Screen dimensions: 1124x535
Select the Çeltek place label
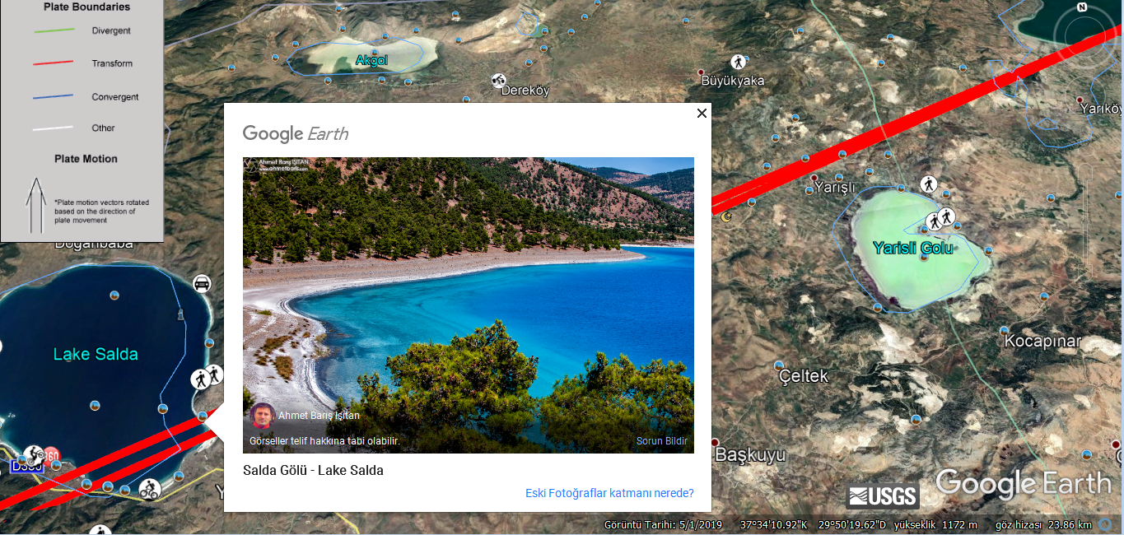pyautogui.click(x=804, y=376)
